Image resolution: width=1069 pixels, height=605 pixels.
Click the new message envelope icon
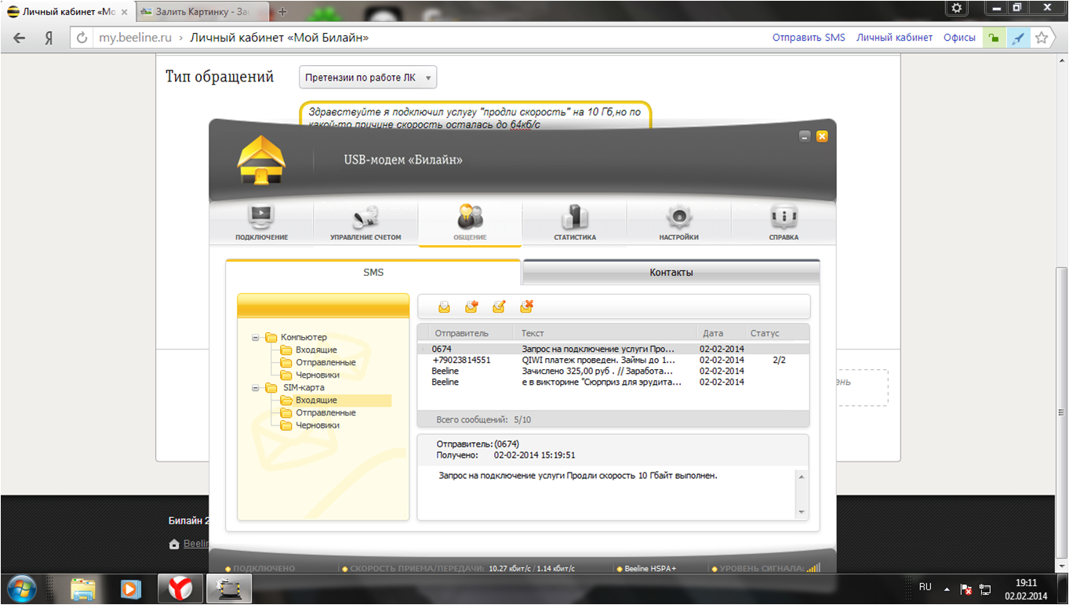click(x=444, y=306)
